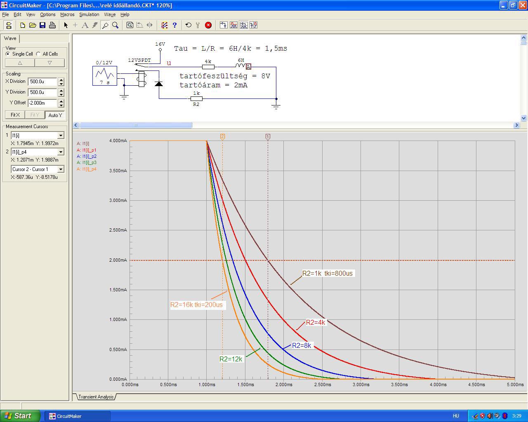Click the Y Division input field
528x422 pixels.
pyautogui.click(x=42, y=92)
